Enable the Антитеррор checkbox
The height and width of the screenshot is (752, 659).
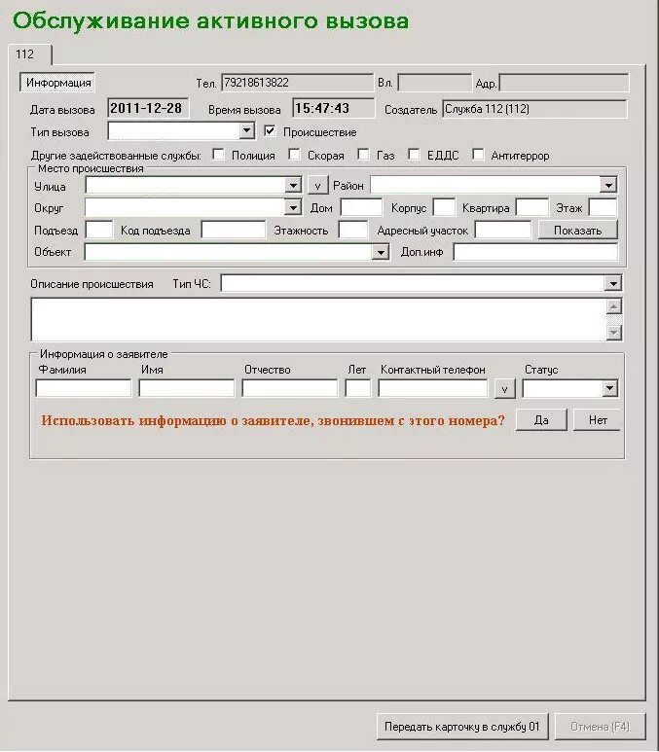(x=478, y=154)
